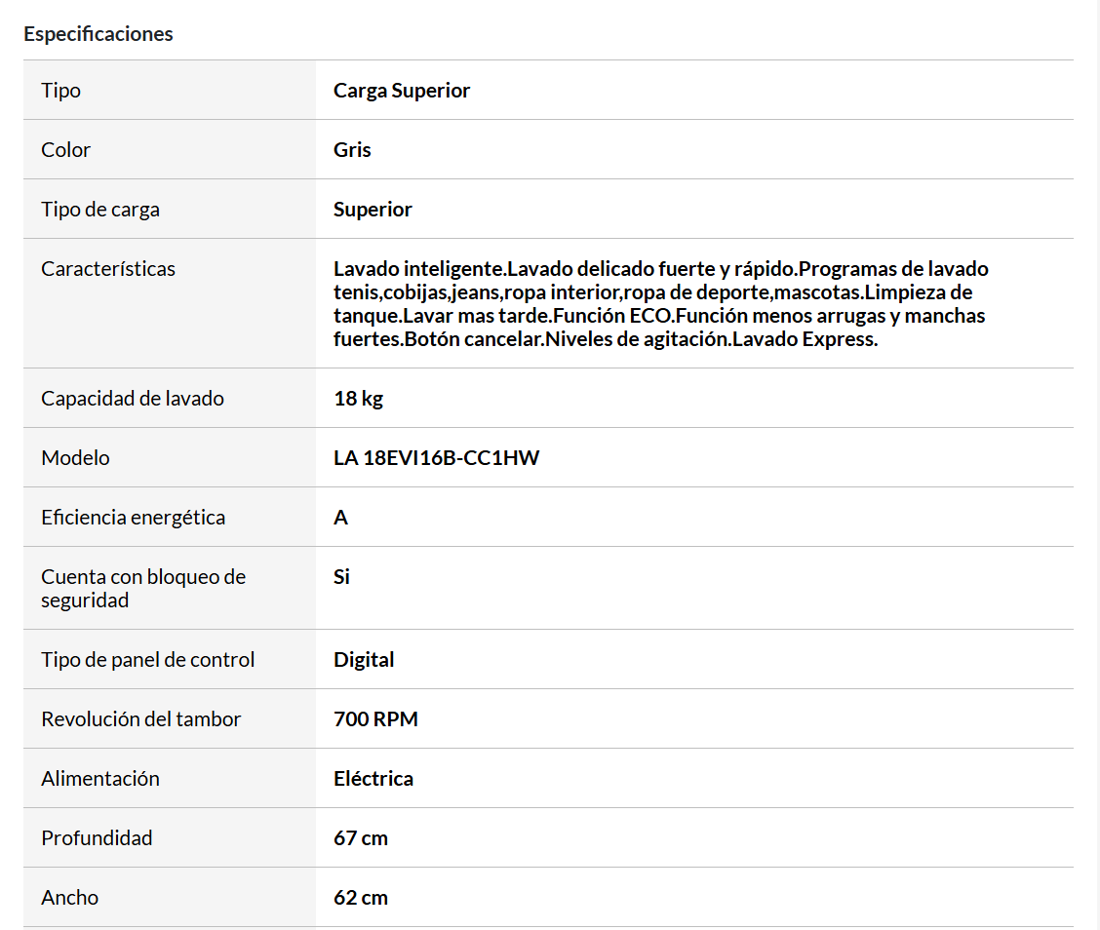Click the Características row label
Viewport: 1100px width, 930px height.
pos(108,269)
